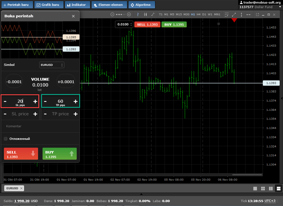The height and width of the screenshot is (206, 283).
Task: Open the UTC+3 timezone selector
Action: [x=270, y=201]
